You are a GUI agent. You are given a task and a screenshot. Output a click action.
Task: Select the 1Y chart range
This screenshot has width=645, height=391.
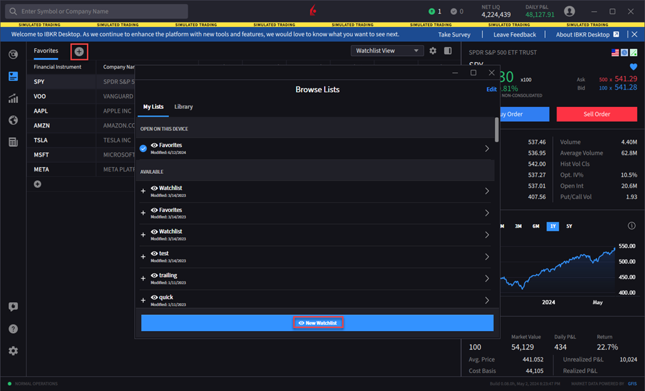[x=553, y=226]
